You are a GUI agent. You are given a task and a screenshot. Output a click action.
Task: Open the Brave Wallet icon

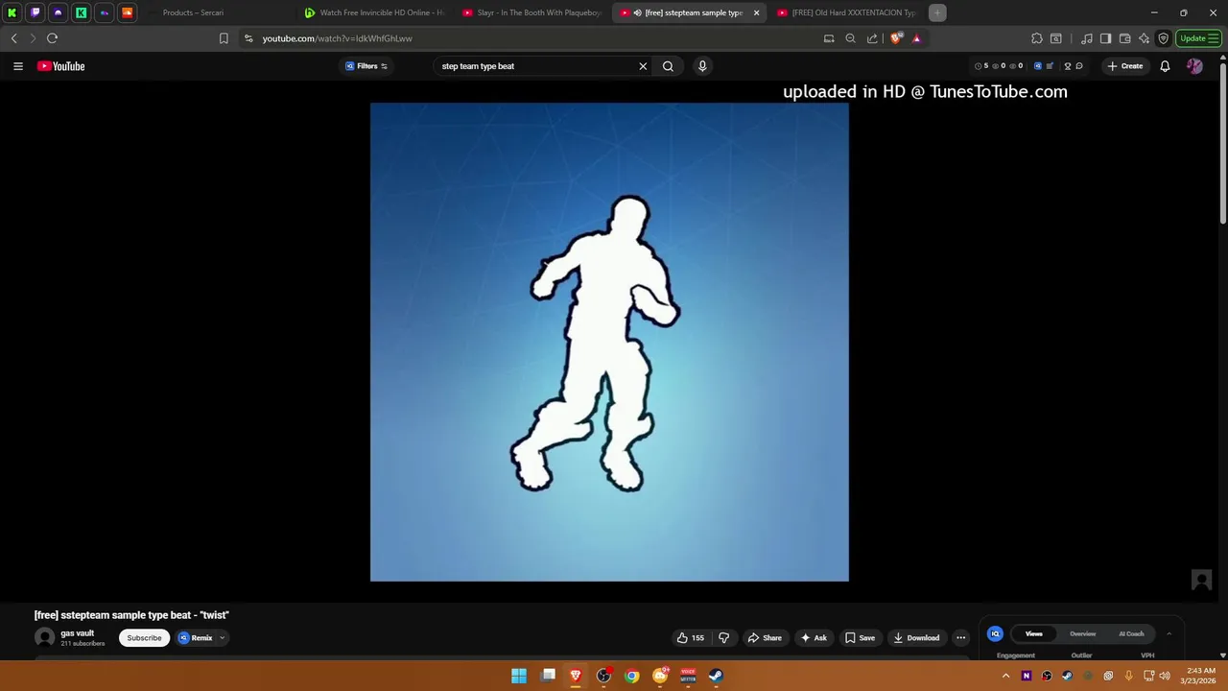coord(1124,38)
